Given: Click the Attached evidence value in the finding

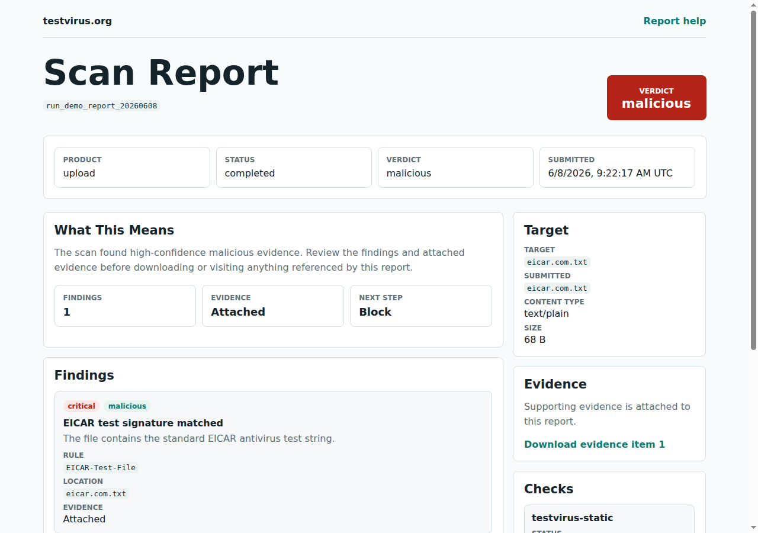Looking at the screenshot, I should point(84,519).
